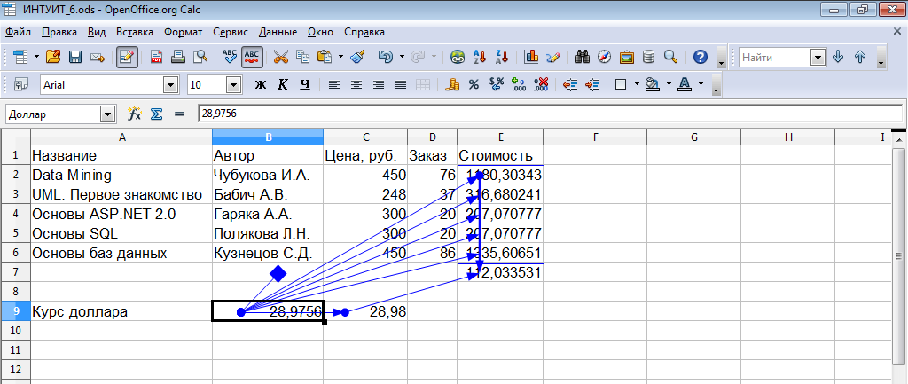Save the document with the floppy icon
Viewport: 908px width, 384px height.
(x=75, y=57)
